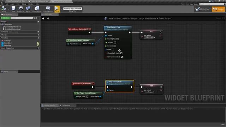The image size is (226, 127).
Task: Click exec output pin of Stop Camera Fade
Action: coord(132,87)
